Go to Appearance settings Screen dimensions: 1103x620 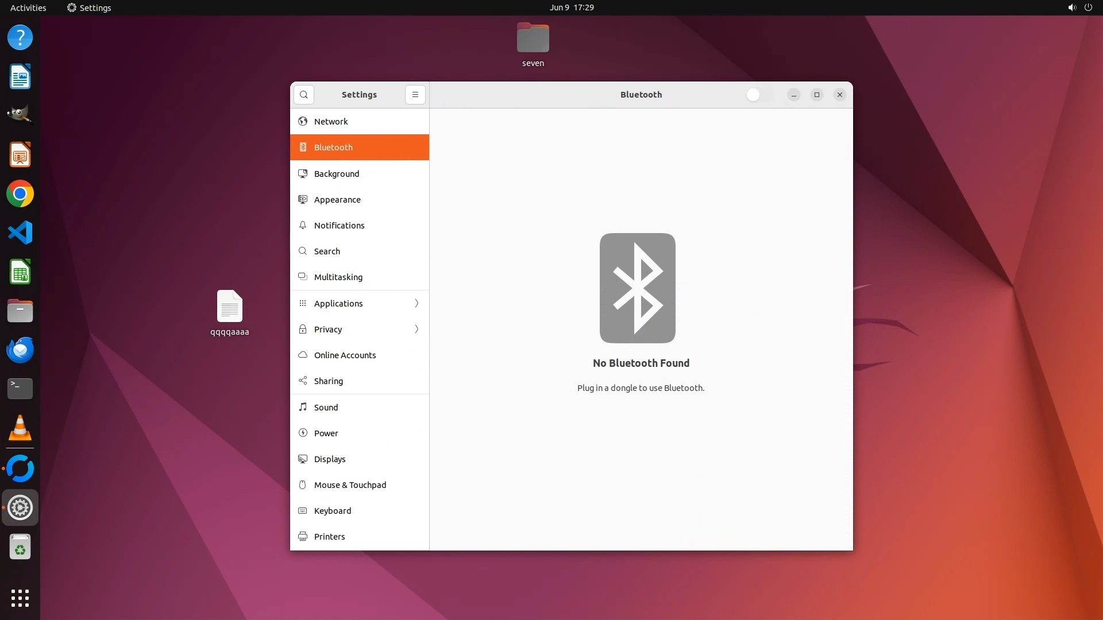pos(337,199)
